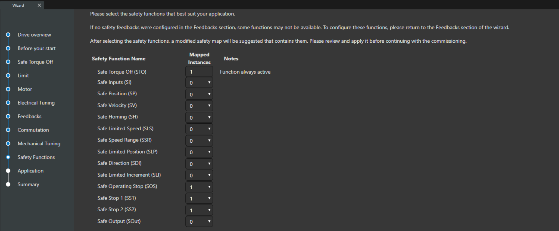Go to Mechanical Tuning wizard step
559x231 pixels.
pyautogui.click(x=39, y=144)
